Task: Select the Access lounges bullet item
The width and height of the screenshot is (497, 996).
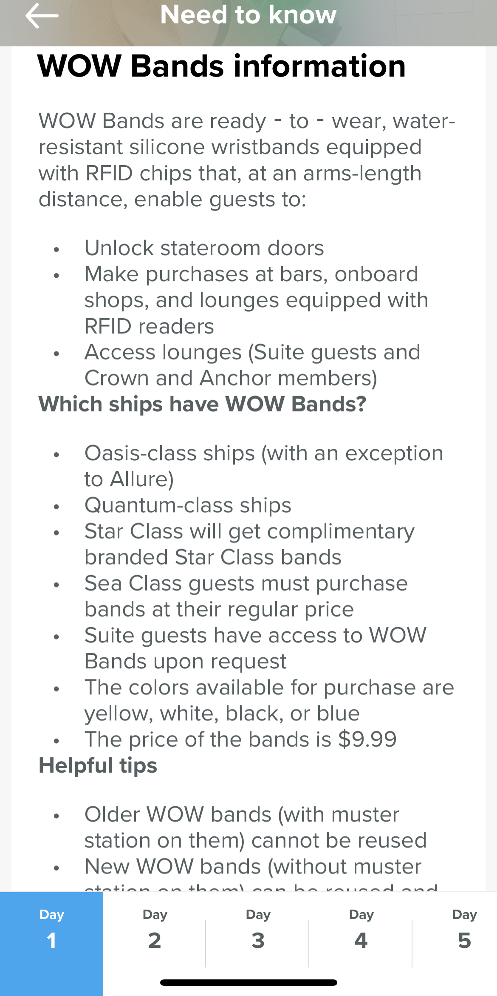Action: (252, 365)
